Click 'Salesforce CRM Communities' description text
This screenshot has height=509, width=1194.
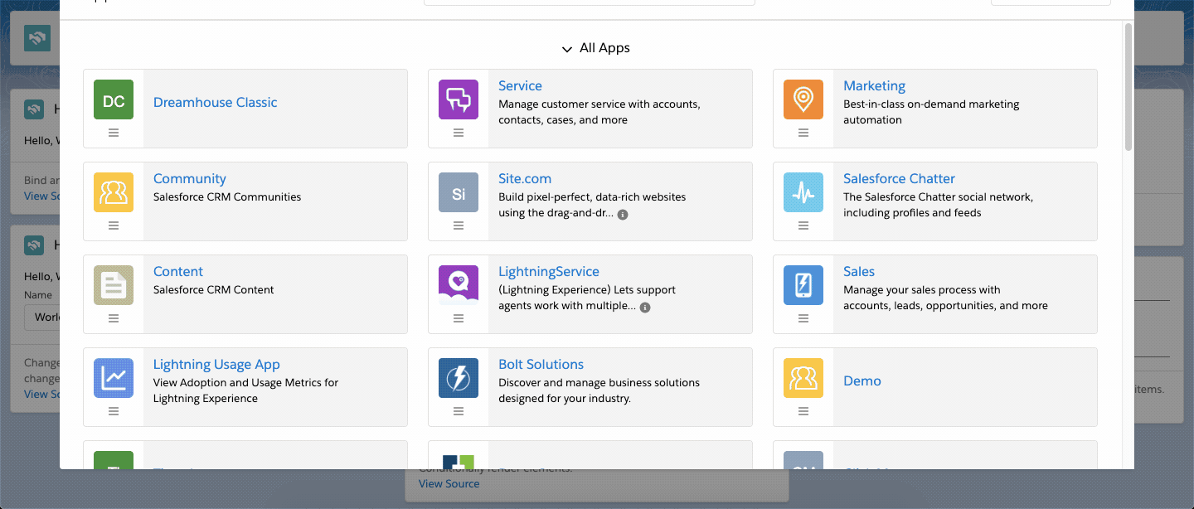[227, 197]
